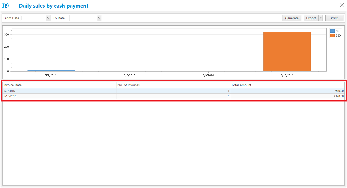The width and height of the screenshot is (347, 188).
Task: Click the invoice count cell showing 1
Action: (x=173, y=91)
